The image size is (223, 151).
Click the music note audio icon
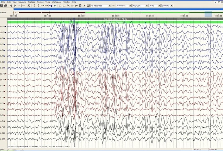click(29, 5)
